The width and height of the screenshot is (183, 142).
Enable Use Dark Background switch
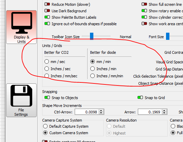(x=47, y=11)
